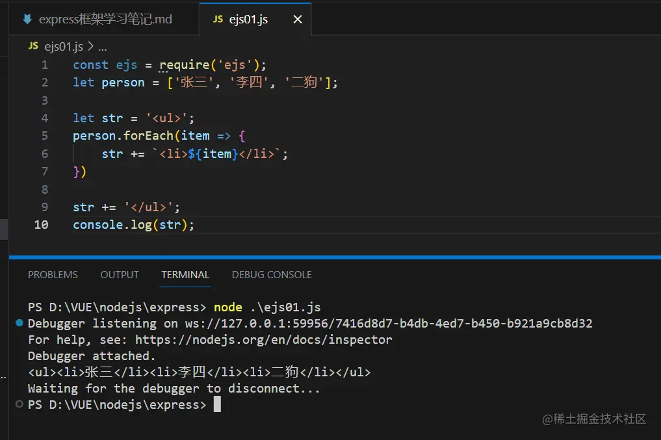Click the node .\ejs01.js command in terminal
Screen dimensions: 661x440
point(267,307)
